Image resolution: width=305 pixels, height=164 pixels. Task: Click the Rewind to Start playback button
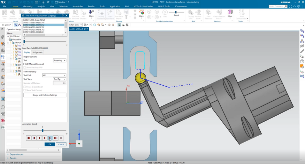point(28,138)
